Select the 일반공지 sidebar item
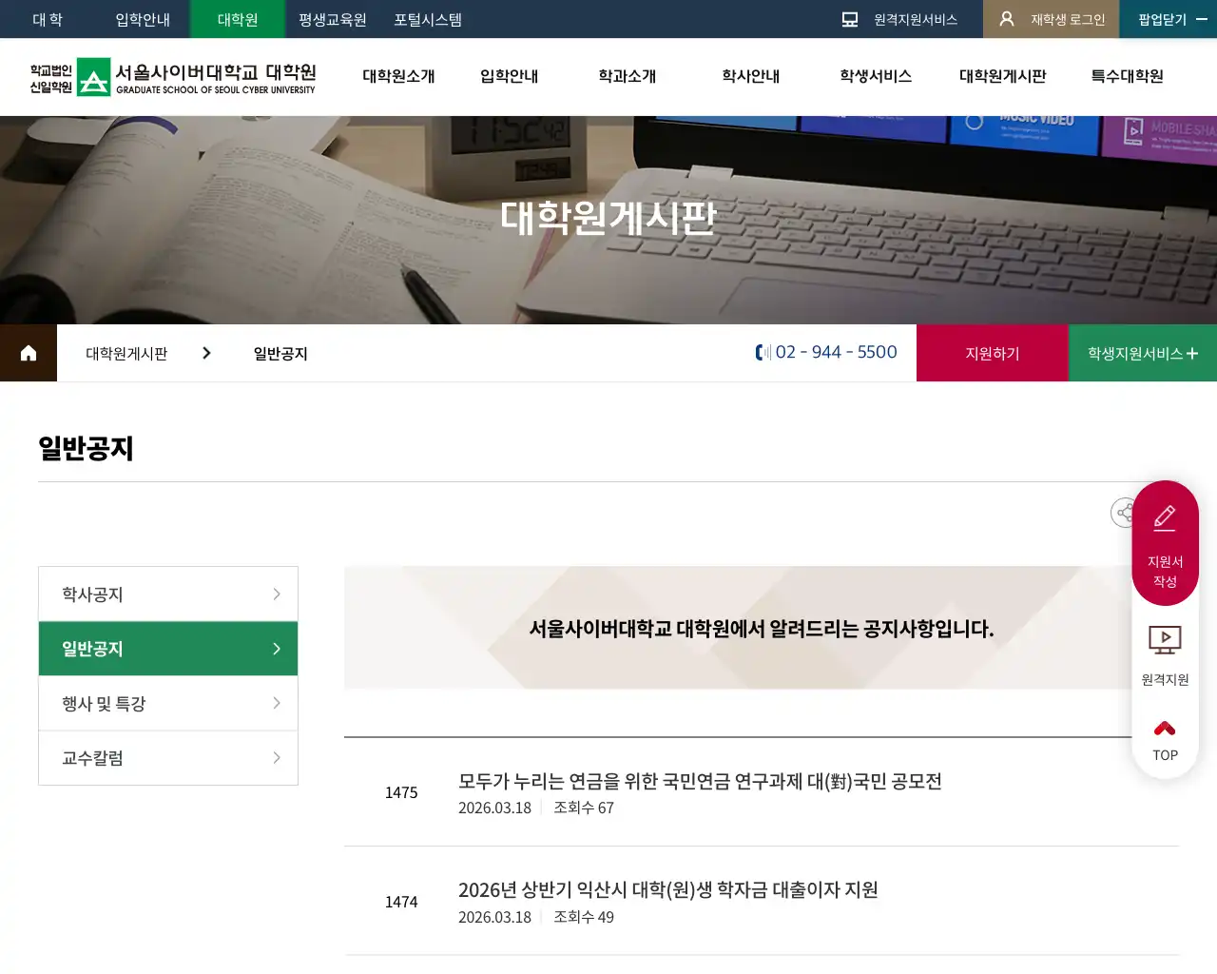 168,649
